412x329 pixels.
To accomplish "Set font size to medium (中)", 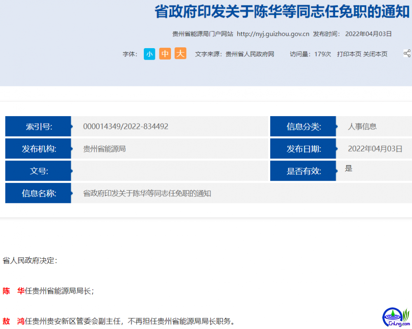I will 165,54.
